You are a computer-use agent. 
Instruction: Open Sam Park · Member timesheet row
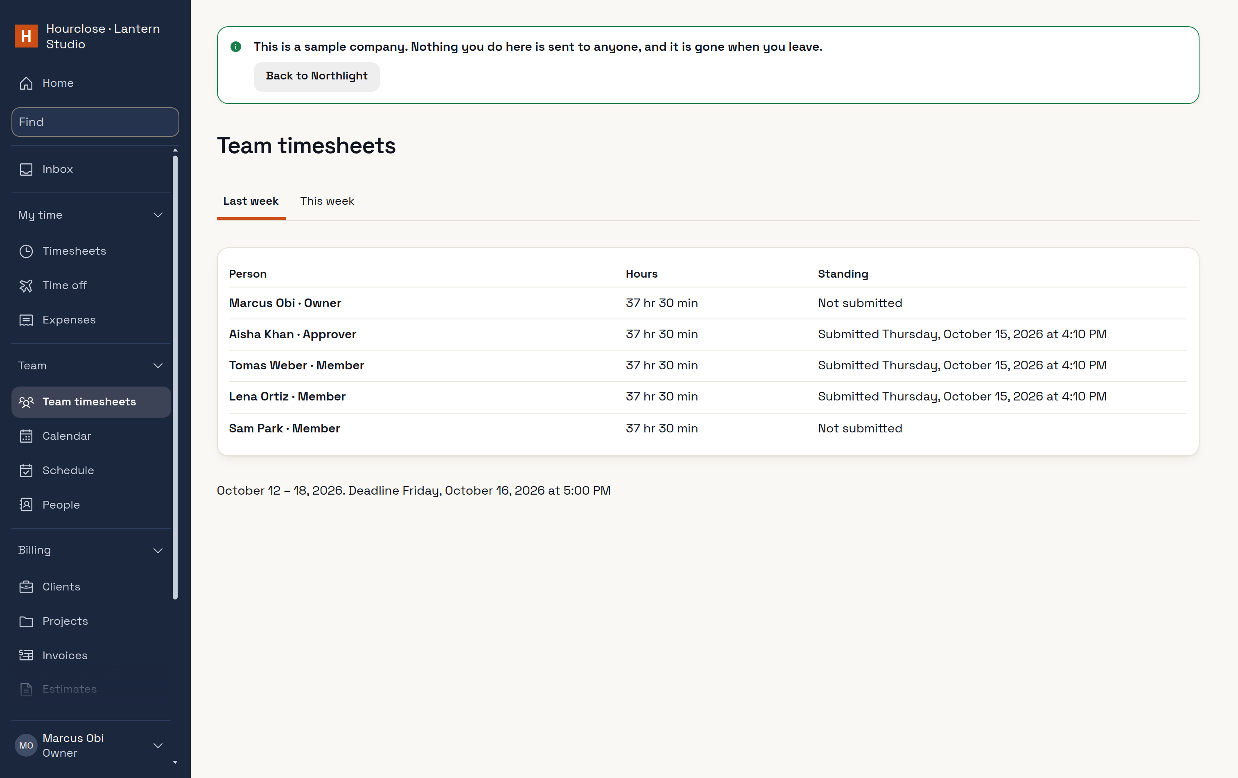[708, 429]
